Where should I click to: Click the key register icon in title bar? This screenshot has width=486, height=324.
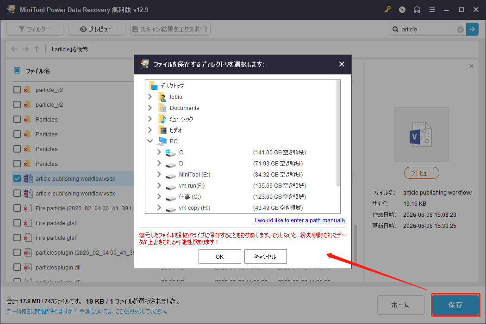387,10
